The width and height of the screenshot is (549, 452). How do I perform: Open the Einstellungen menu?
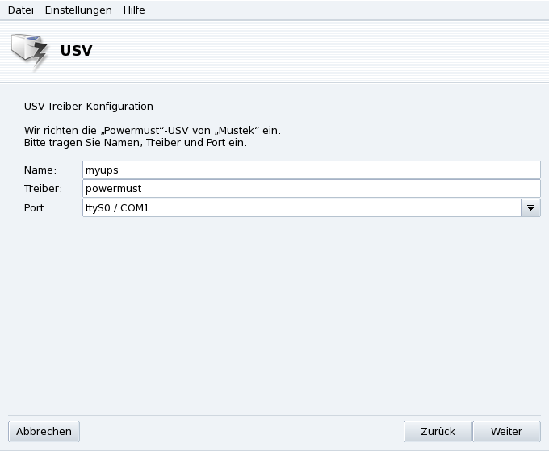(78, 10)
